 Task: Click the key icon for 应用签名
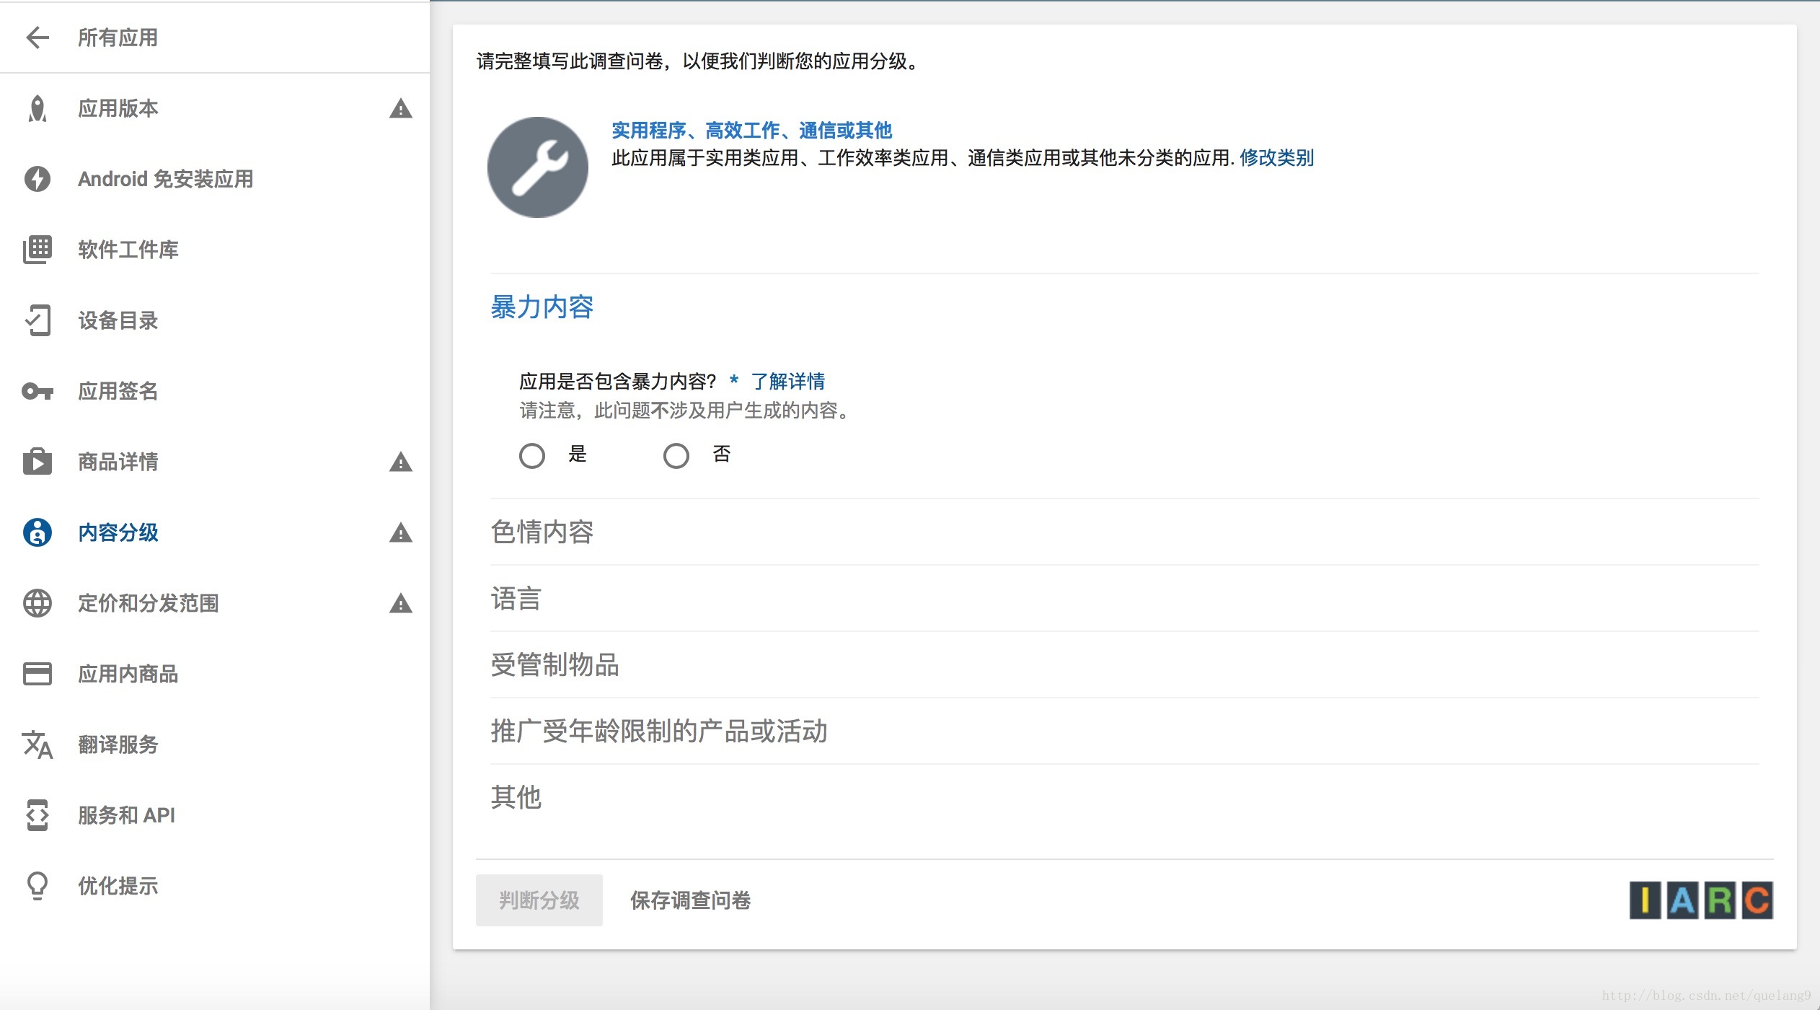tap(37, 391)
